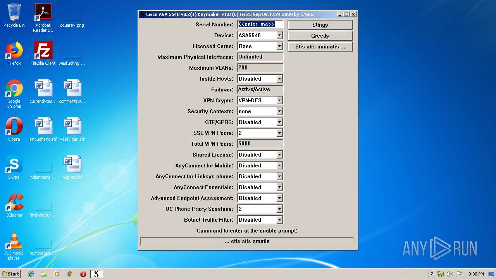
Task: Open Windows Explorer folder in taskbar
Action: [44, 274]
